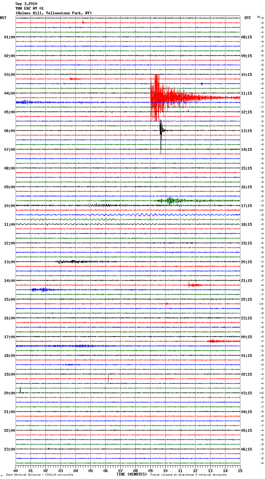Click the "Traces clipped at plus/minus 5" note
Image resolution: width=265 pixels, height=479 pixels.
[188, 475]
